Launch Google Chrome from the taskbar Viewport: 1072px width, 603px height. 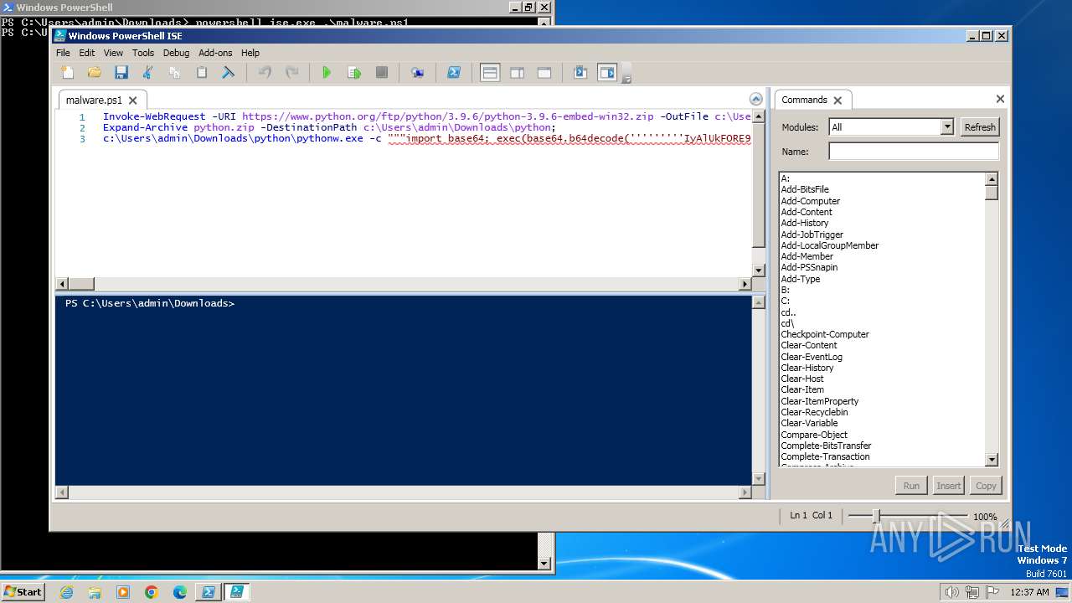(x=152, y=592)
